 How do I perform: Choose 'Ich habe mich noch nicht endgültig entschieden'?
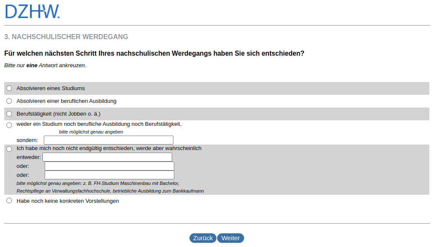click(x=9, y=149)
